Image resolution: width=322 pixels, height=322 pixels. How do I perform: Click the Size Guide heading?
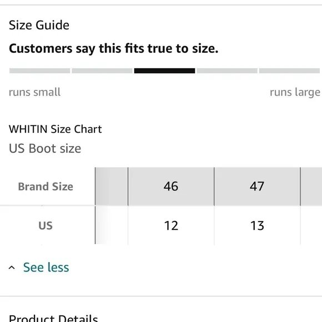click(x=39, y=25)
